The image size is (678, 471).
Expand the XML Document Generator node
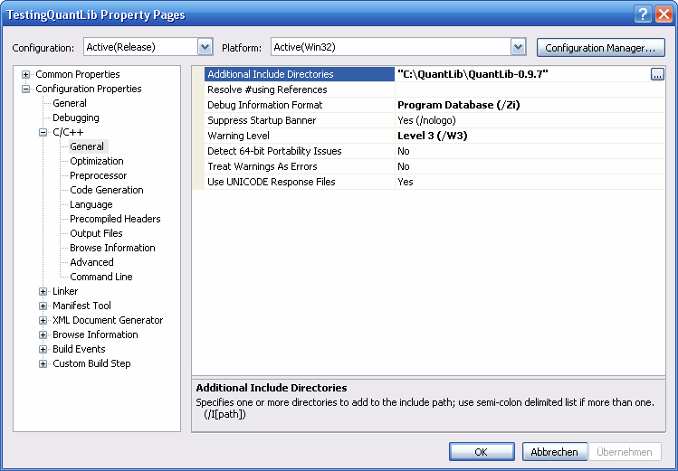click(43, 320)
